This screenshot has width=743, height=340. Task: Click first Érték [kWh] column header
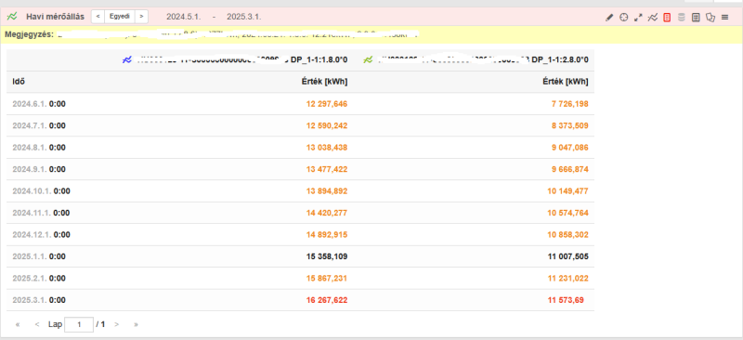pos(324,82)
